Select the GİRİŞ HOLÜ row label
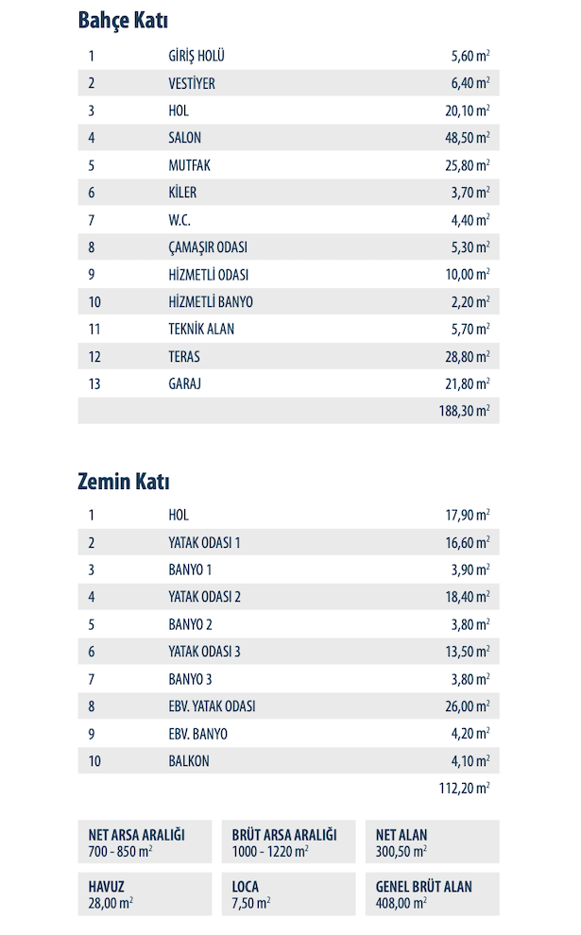The image size is (581, 935). click(196, 57)
